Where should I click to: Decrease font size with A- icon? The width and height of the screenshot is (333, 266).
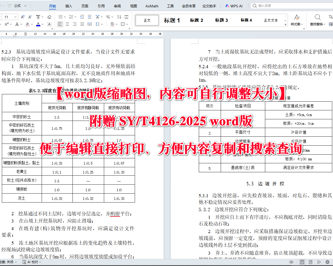click(30, 17)
